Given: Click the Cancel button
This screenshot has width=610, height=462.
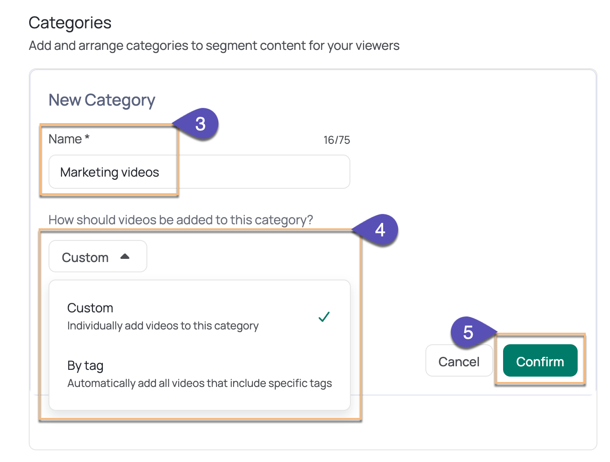Looking at the screenshot, I should coord(459,360).
